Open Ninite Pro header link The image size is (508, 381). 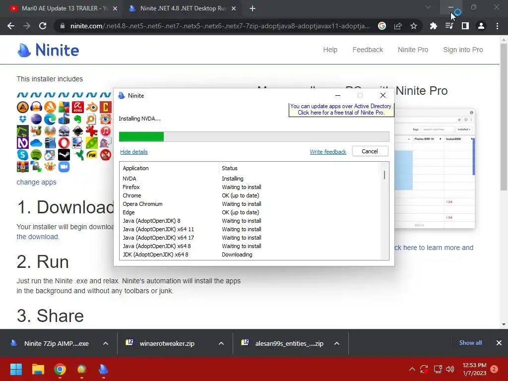(x=413, y=50)
